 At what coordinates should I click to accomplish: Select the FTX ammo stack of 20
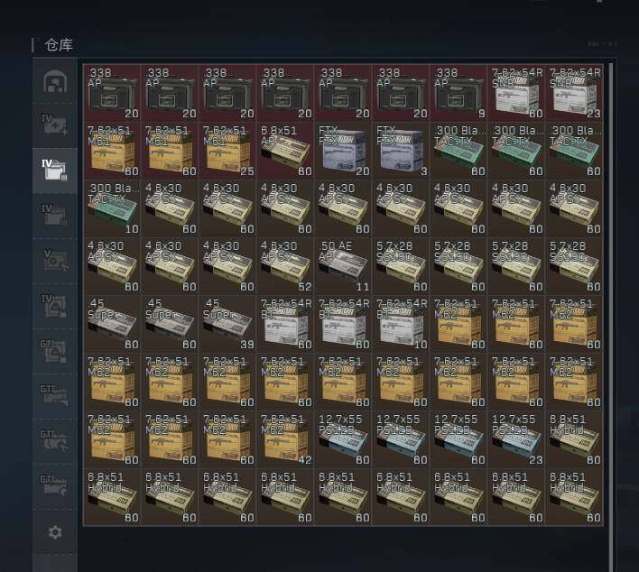(x=343, y=150)
